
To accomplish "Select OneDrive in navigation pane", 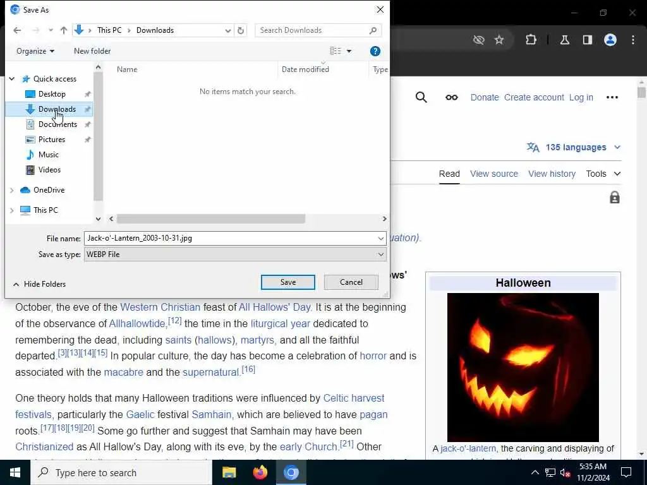I will click(49, 190).
